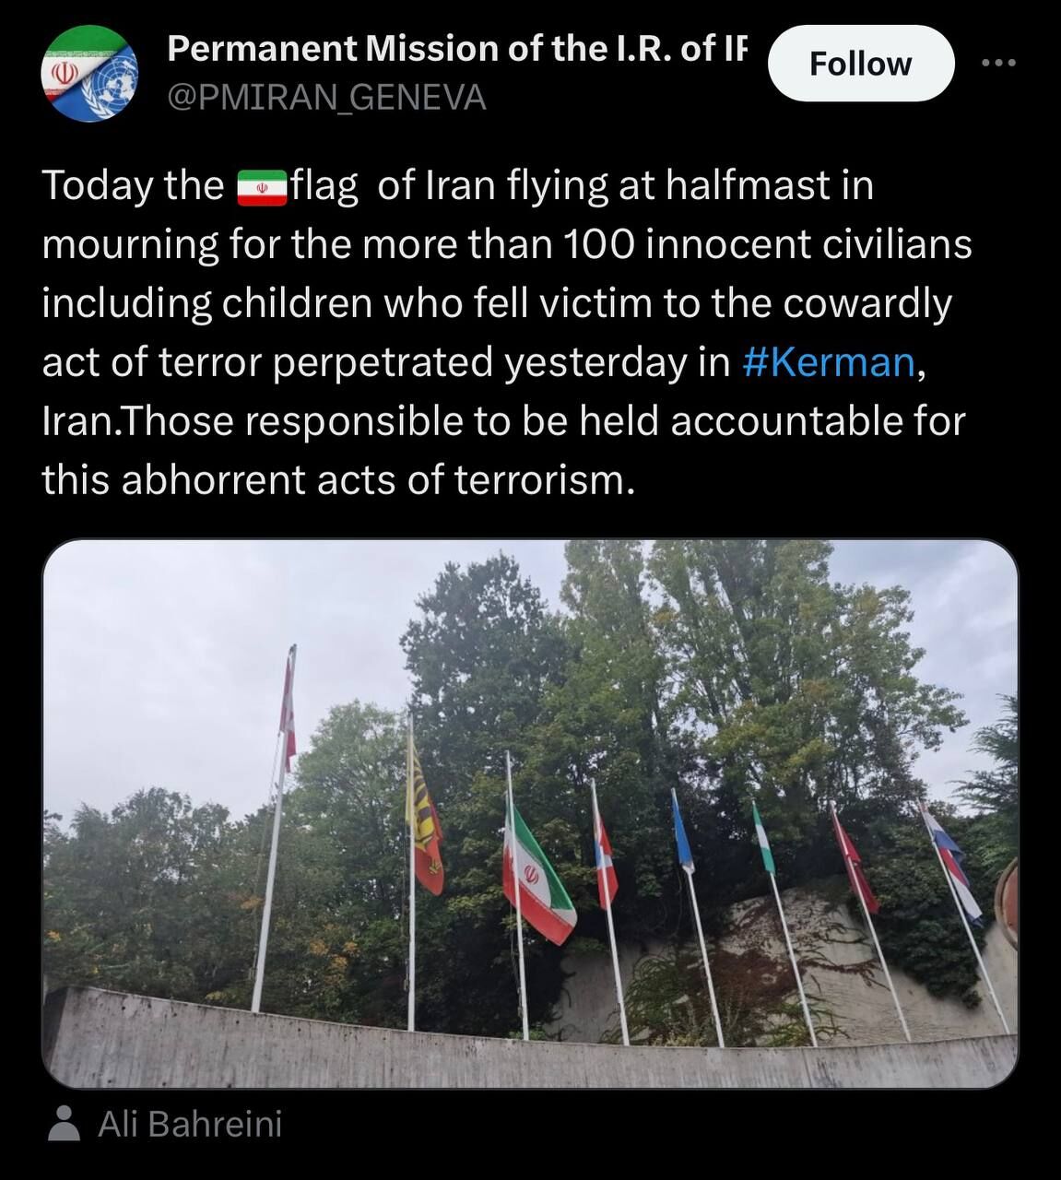Screen dimensions: 1061x1180
Task: Click the light blue flag in the photo
Action: click(x=681, y=832)
